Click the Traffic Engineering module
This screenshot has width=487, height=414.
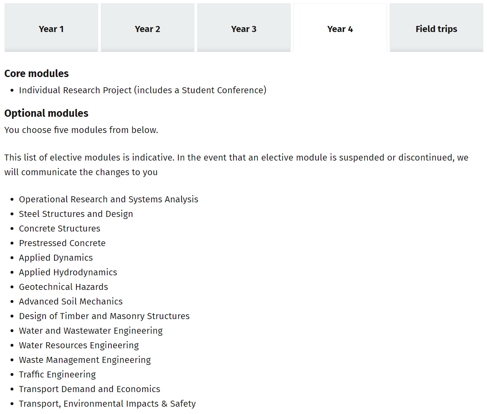[57, 374]
